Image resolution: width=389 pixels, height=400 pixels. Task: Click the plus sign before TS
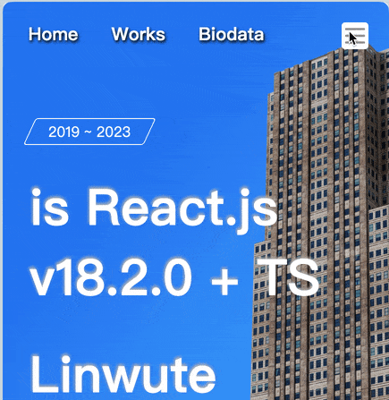pos(224,281)
